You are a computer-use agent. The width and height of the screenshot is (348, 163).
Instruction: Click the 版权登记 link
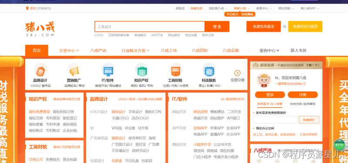coord(70,118)
